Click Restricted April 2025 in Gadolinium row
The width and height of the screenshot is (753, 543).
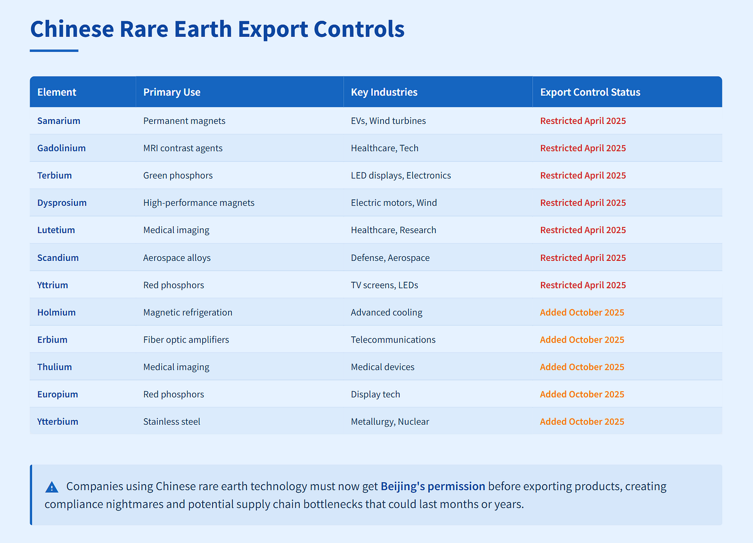tap(583, 148)
